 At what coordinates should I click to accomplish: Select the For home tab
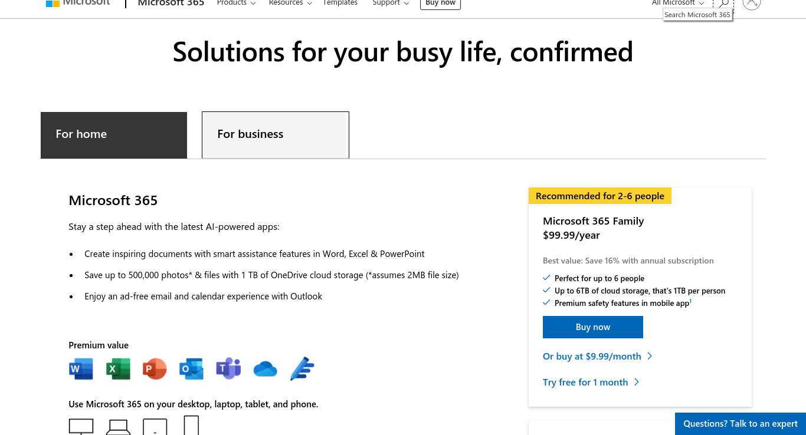pos(114,135)
